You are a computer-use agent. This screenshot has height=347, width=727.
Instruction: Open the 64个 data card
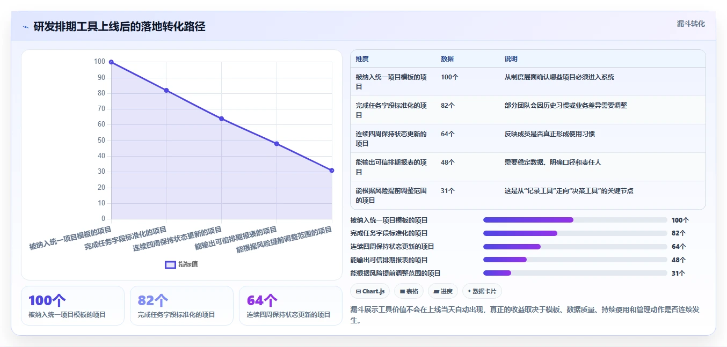coord(290,306)
